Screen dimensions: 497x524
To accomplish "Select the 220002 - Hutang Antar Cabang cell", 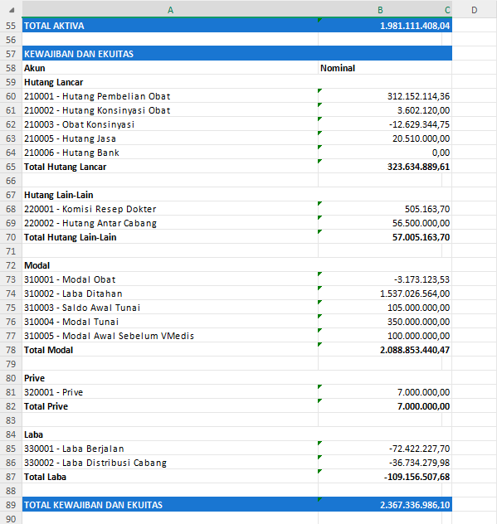I will pos(170,223).
